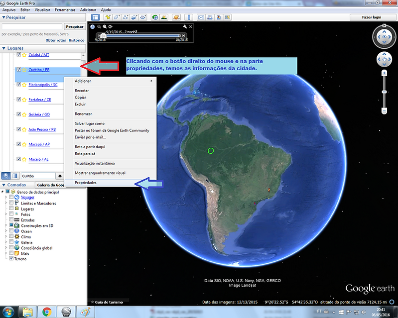
Task: Uncheck the Goiânia / GO checkbox
Action: tap(18, 114)
